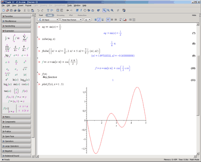This screenshot has width=201, height=162.
Task: Cut selection using the scissors icon
Action: click(25, 10)
